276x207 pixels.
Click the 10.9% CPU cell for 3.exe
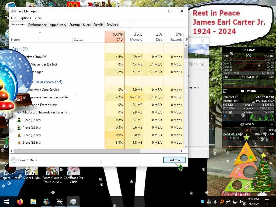pos(115,135)
